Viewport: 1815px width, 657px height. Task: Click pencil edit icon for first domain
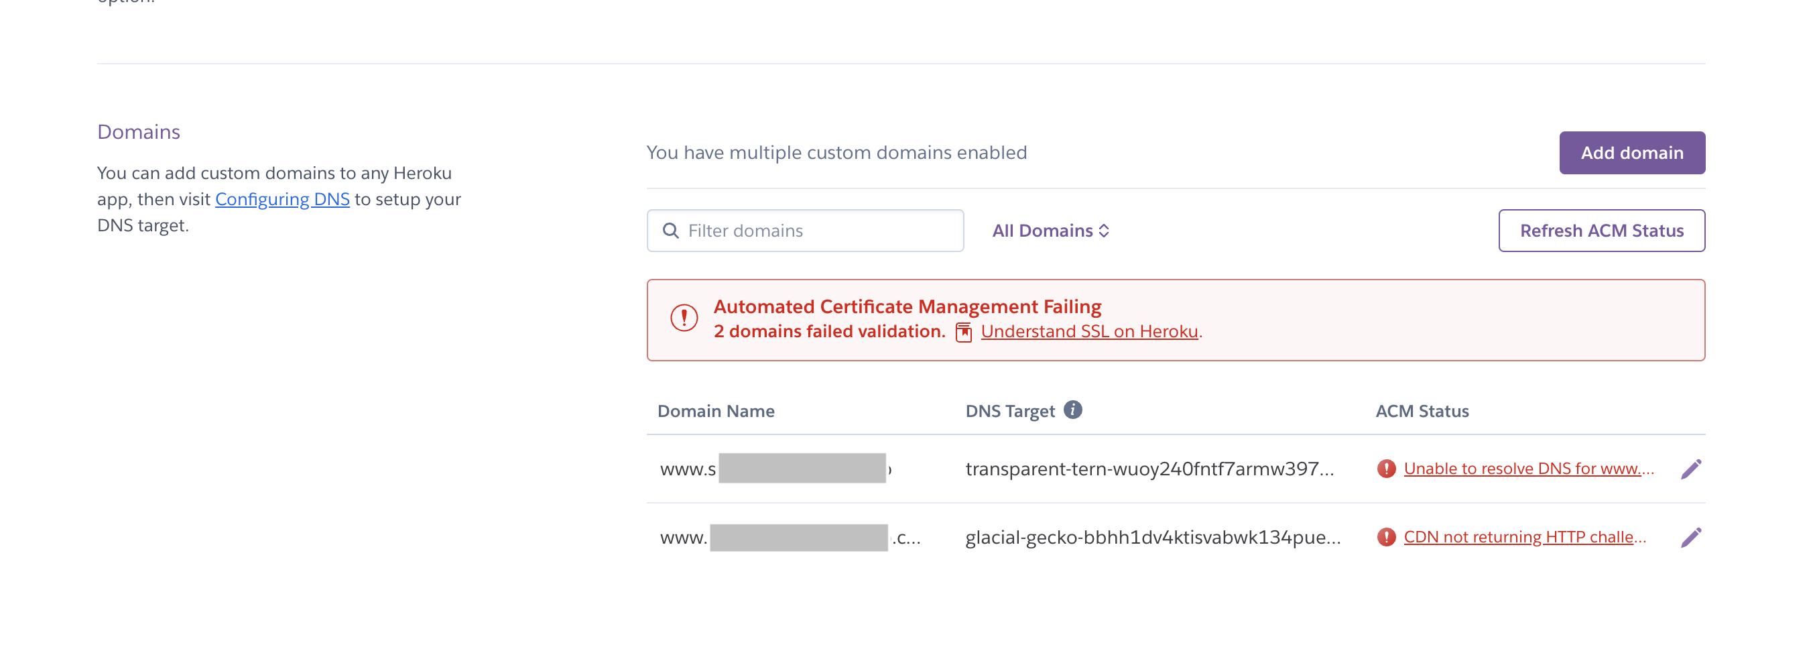1690,469
